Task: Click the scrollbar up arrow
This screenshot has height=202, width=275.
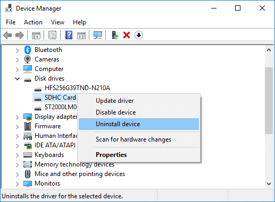Action: tap(269, 50)
